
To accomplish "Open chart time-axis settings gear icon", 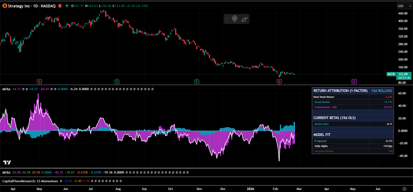I will coord(405,189).
